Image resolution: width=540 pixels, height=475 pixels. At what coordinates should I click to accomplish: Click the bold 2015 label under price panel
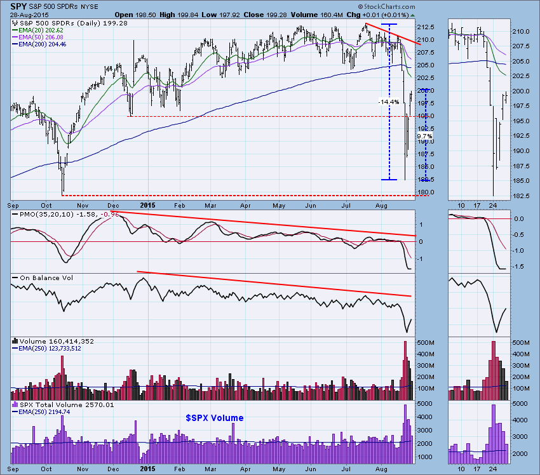click(x=147, y=205)
